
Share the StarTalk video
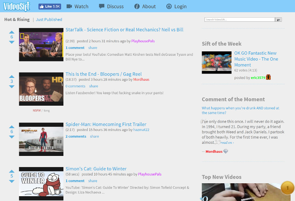click(93, 48)
